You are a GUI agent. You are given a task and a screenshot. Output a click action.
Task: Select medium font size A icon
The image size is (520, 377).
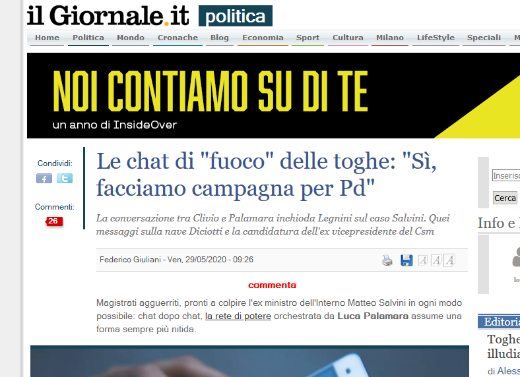pyautogui.click(x=436, y=260)
